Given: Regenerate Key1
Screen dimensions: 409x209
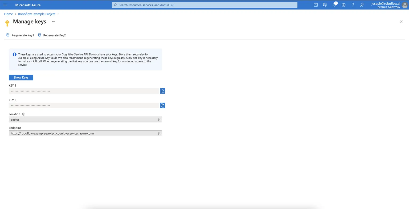Looking at the screenshot, I should pyautogui.click(x=20, y=35).
